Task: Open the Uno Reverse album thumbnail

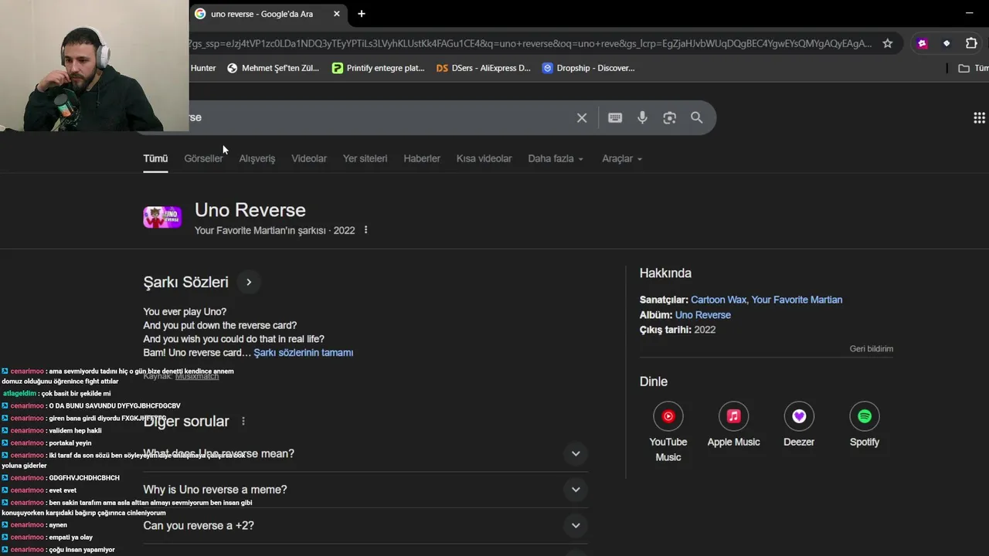Action: [x=162, y=217]
